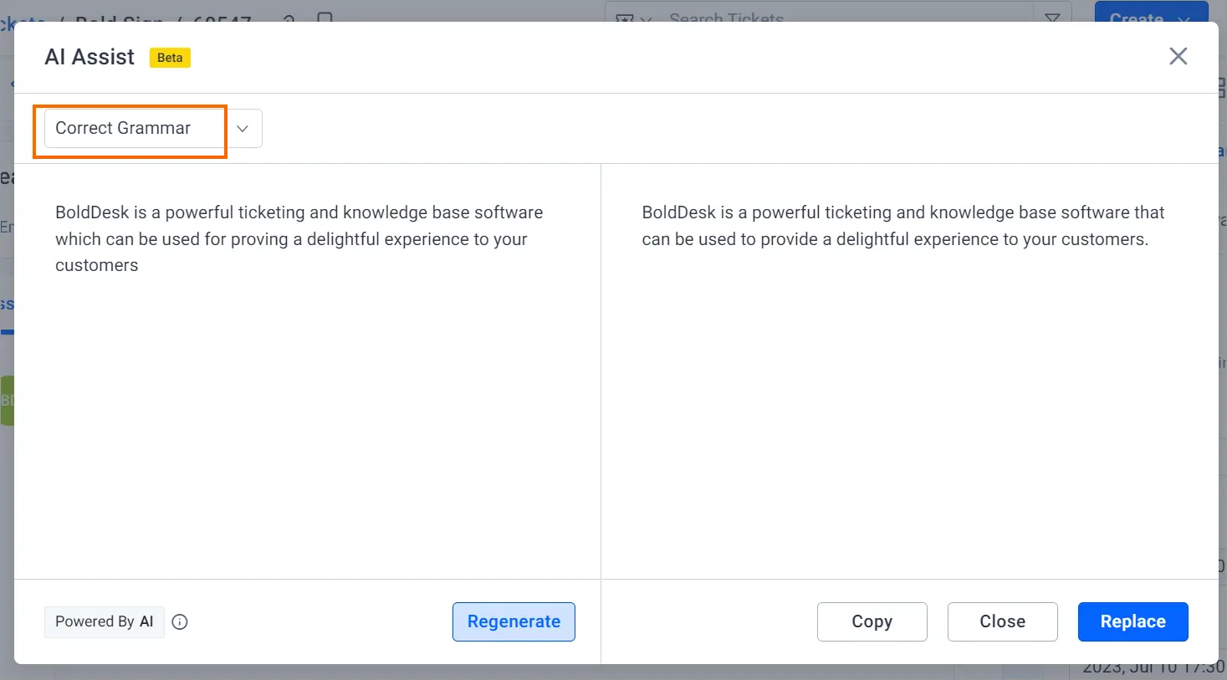
Task: Click the AI Assist title
Action: tap(89, 57)
